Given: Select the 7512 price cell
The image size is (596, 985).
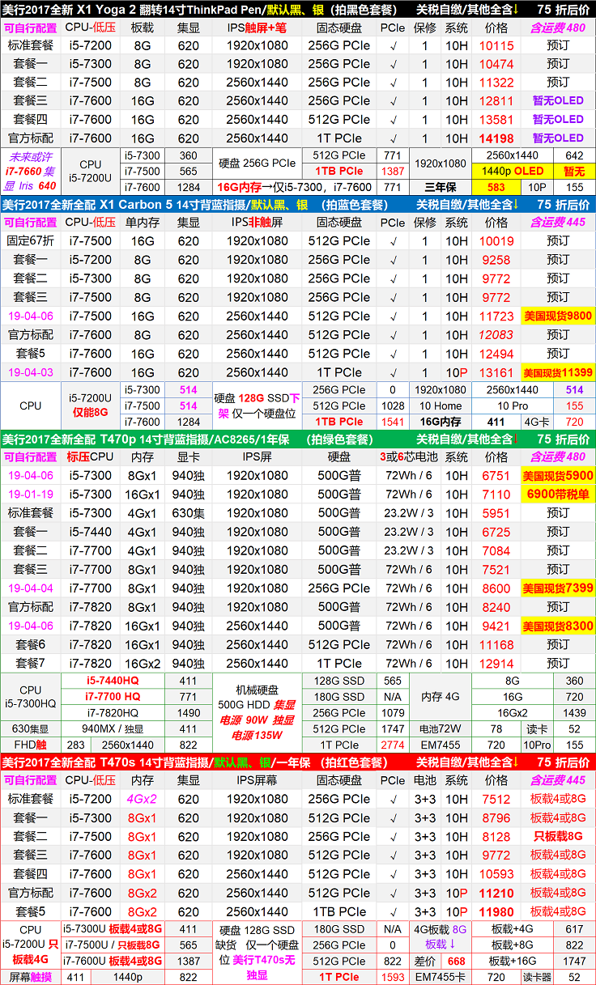Looking at the screenshot, I should coord(496,800).
